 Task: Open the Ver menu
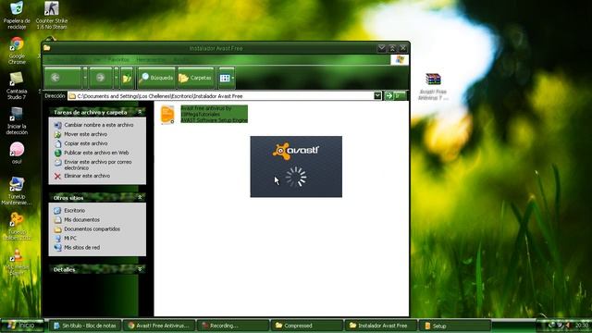97,59
